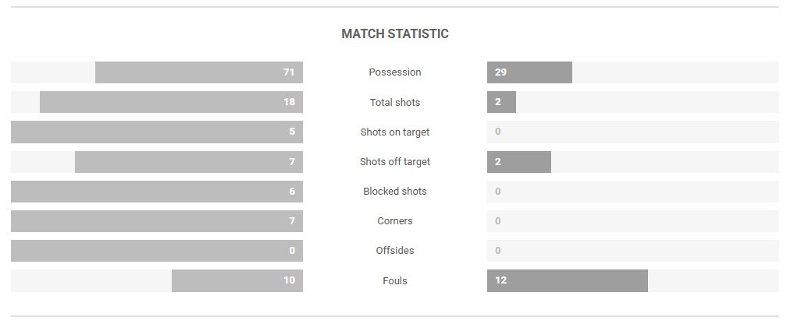Select the Possession label

[x=395, y=72]
